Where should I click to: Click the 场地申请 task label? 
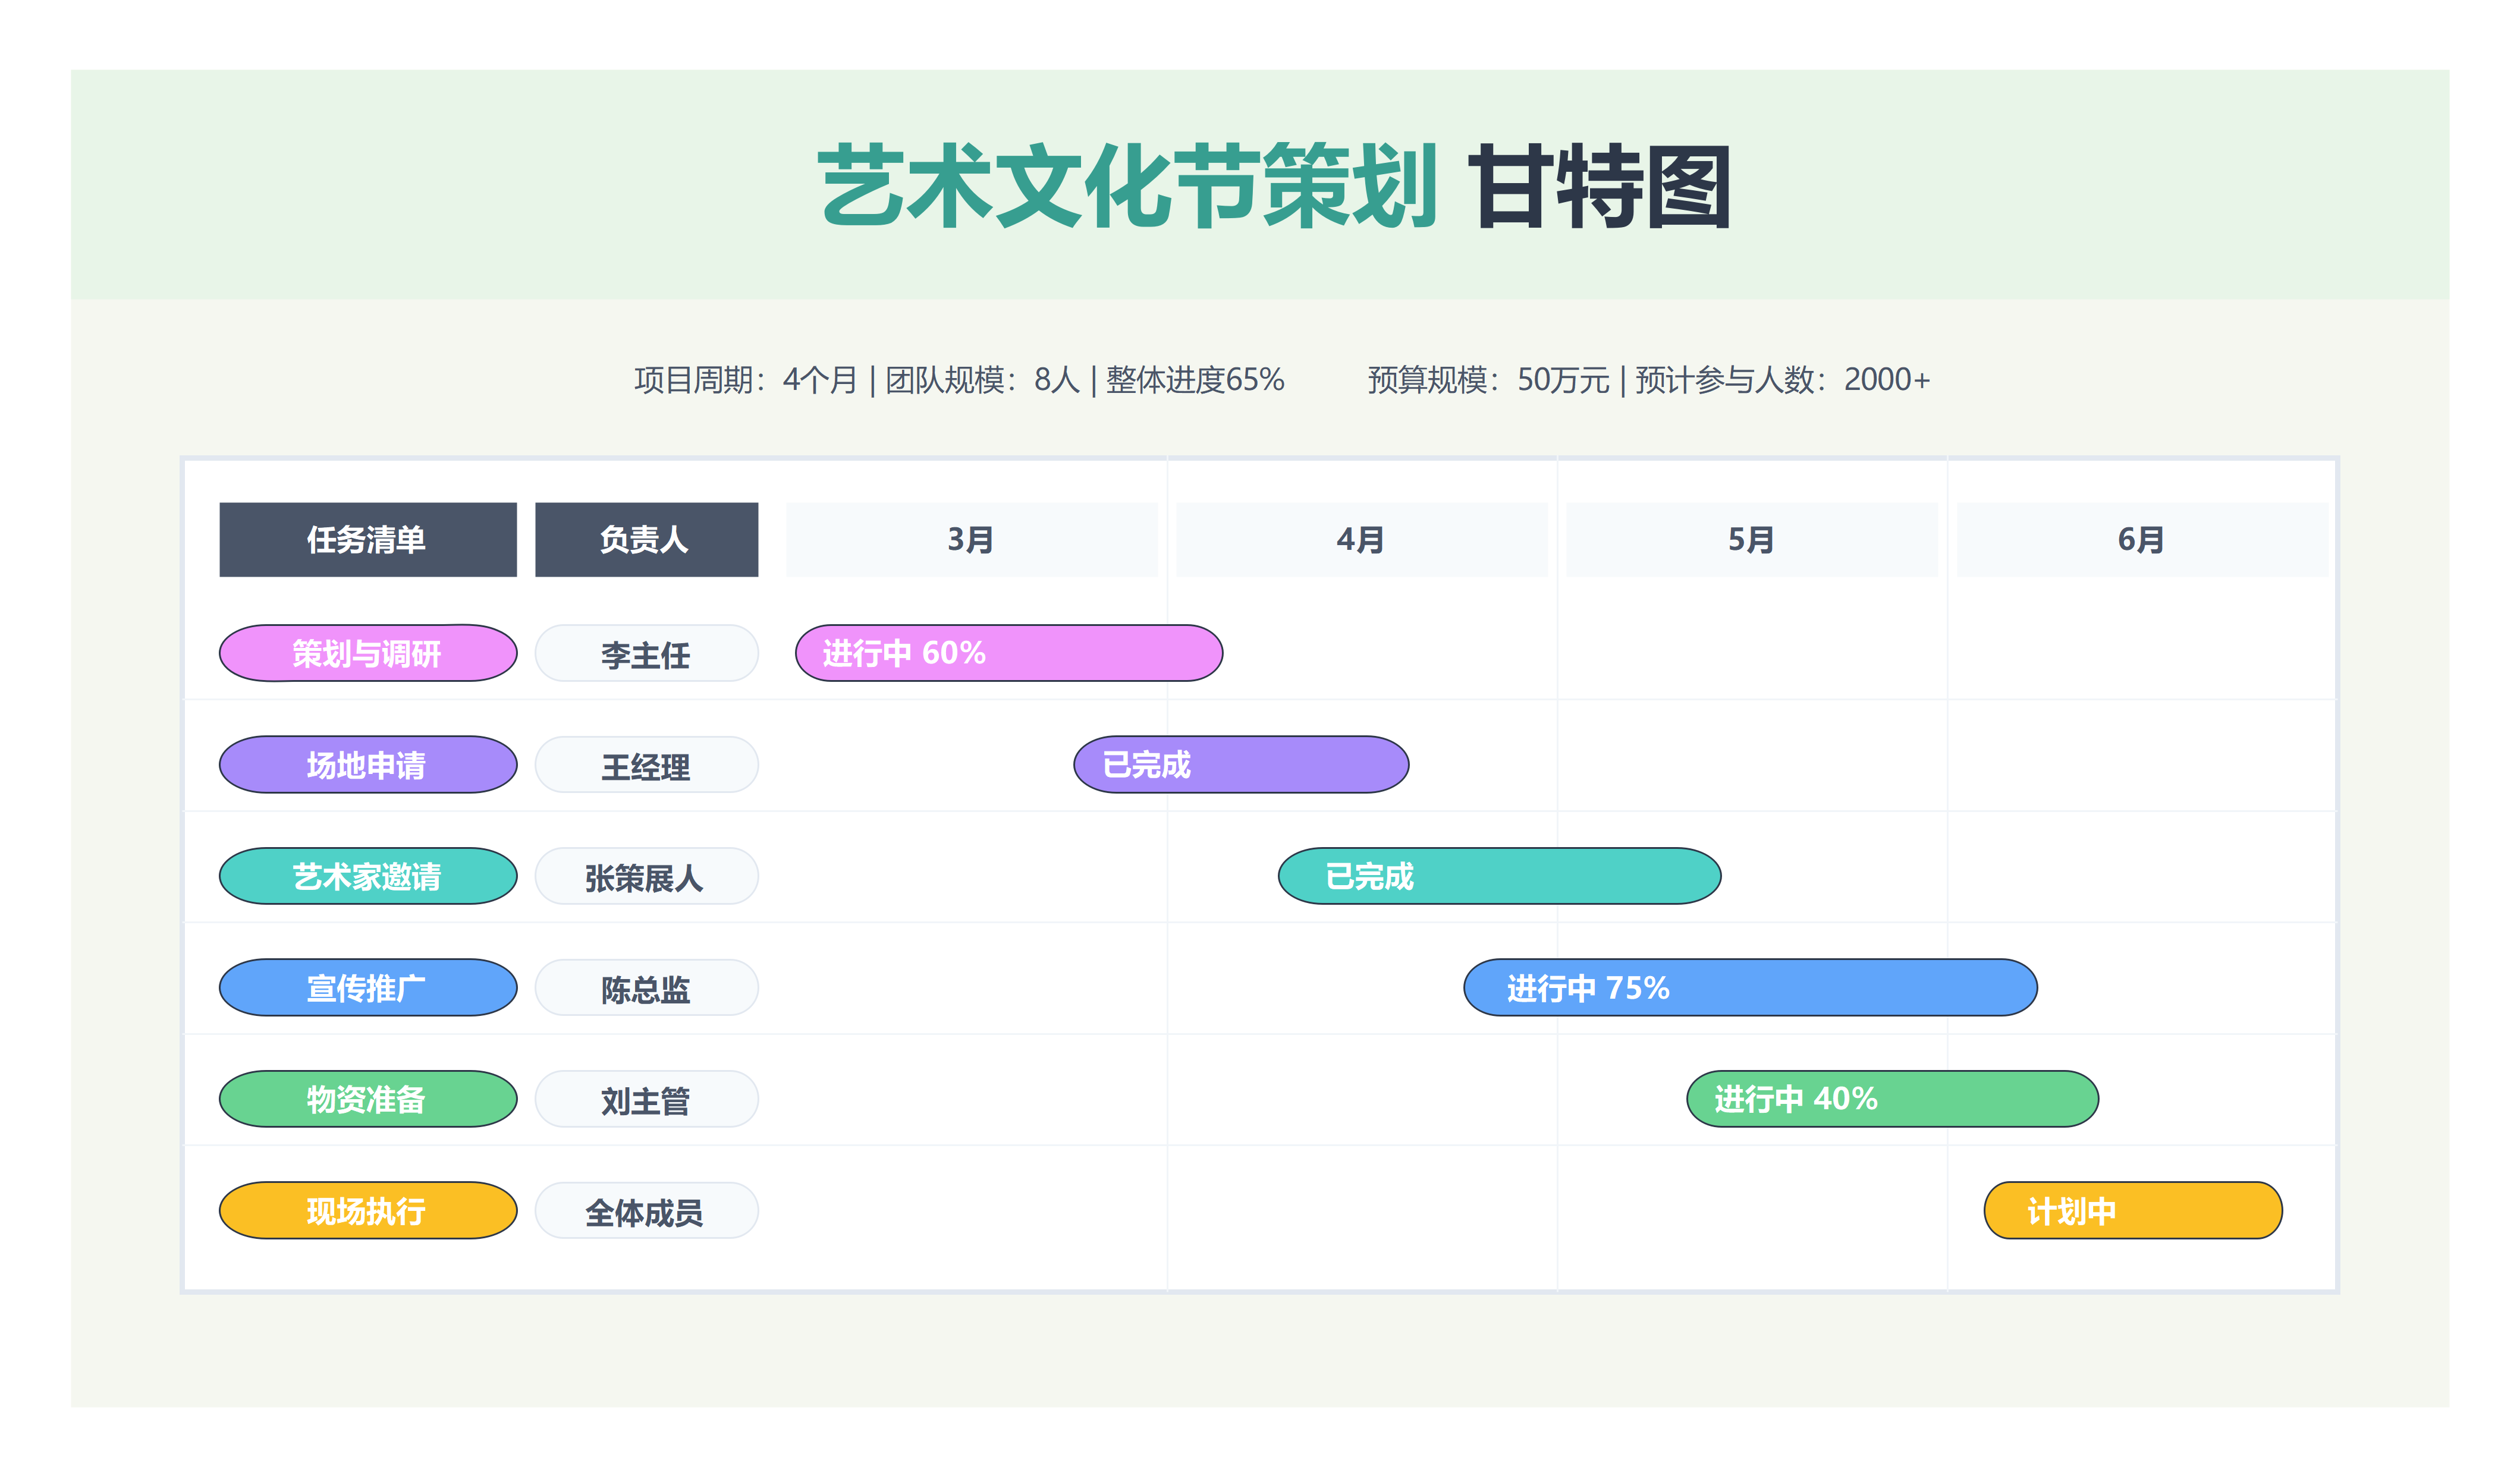point(367,765)
